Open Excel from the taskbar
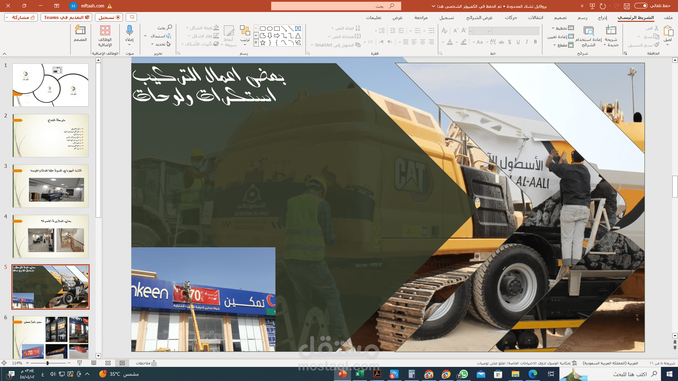This screenshot has width=678, height=381. [359, 374]
